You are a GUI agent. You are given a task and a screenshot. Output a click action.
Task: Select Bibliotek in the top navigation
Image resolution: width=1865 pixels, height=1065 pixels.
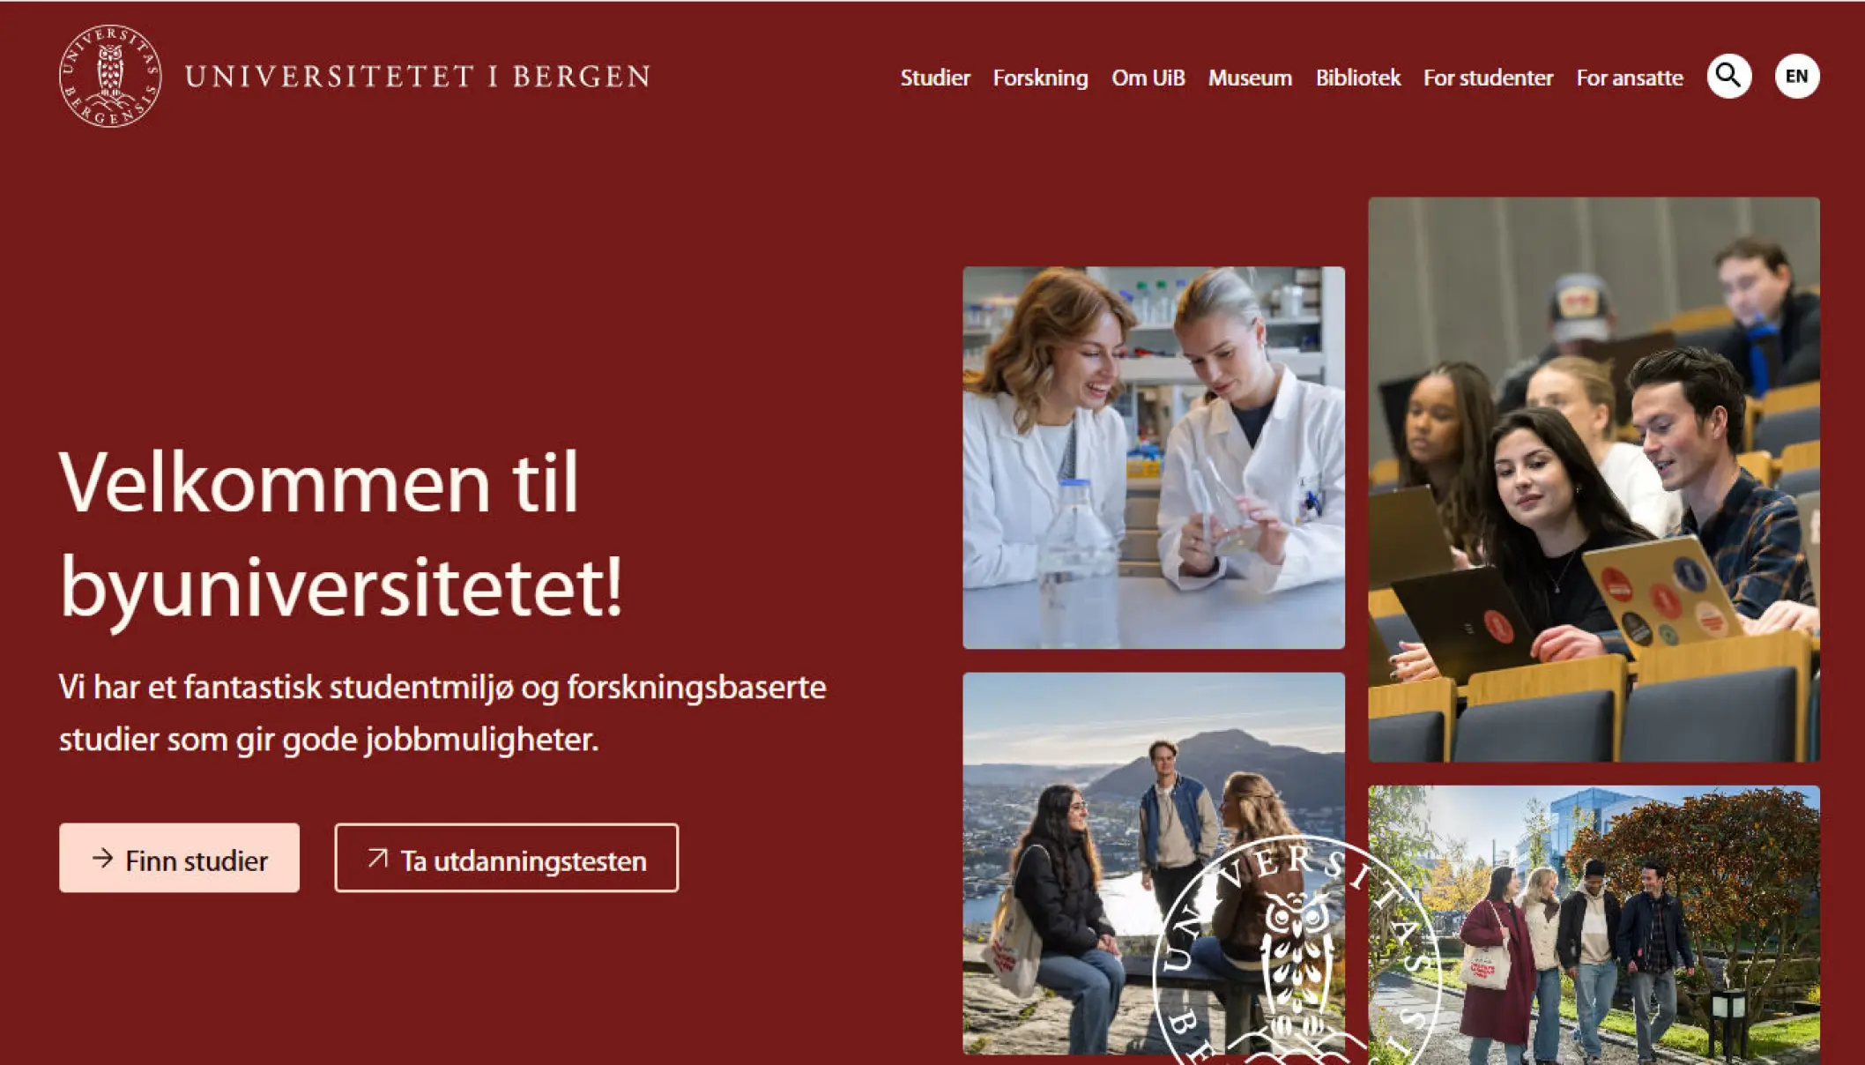[x=1357, y=78]
